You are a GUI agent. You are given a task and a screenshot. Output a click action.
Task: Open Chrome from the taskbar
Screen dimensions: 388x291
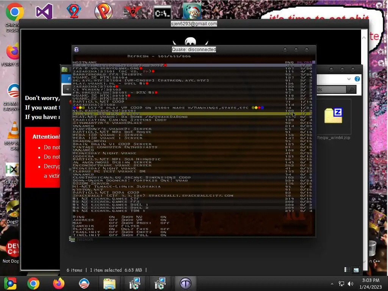33,283
